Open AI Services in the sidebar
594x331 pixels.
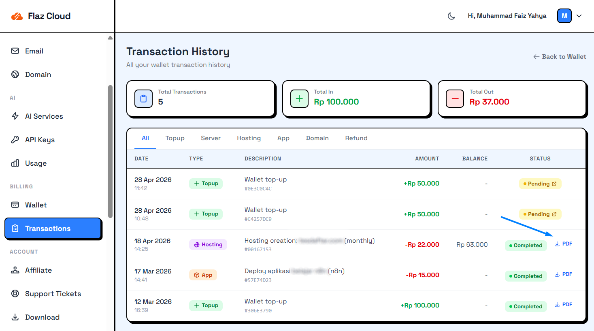point(44,116)
